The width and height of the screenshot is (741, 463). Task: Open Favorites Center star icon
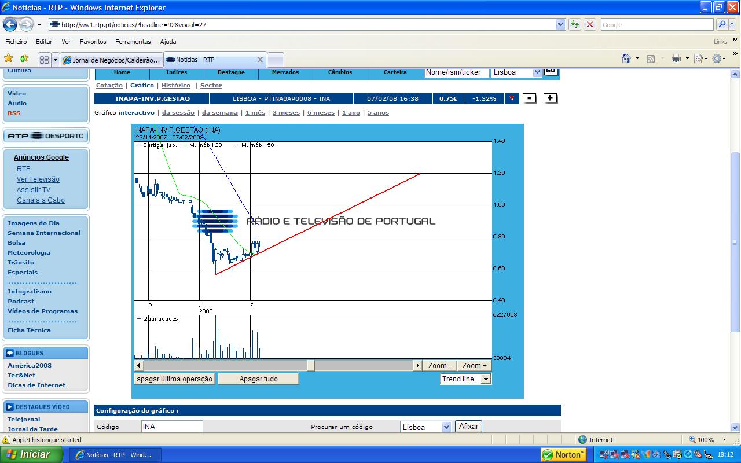click(9, 58)
